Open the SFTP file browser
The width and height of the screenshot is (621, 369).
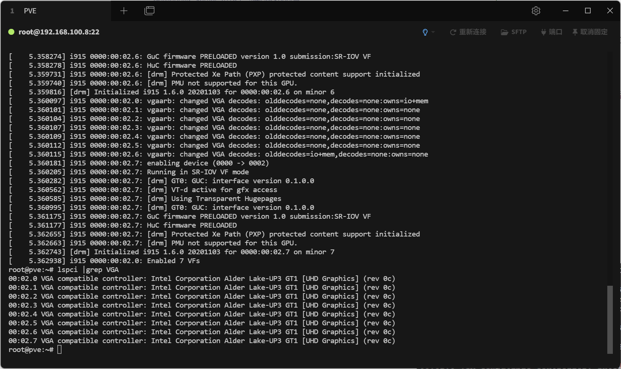pos(514,32)
